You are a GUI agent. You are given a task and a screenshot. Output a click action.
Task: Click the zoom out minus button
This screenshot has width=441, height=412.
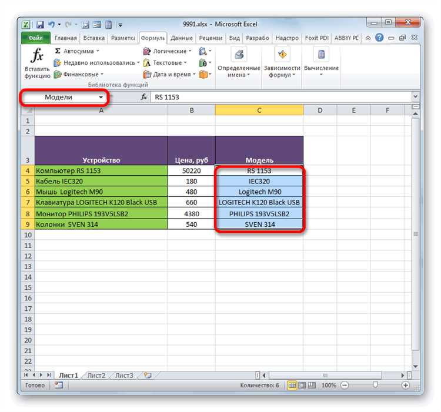(344, 385)
